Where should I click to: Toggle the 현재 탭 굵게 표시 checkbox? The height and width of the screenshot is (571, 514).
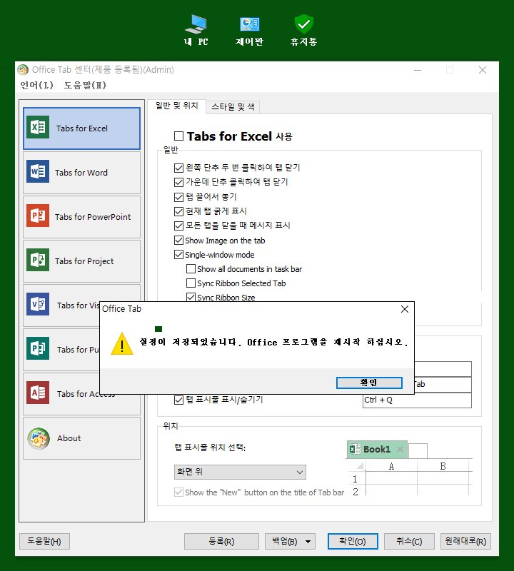[178, 211]
